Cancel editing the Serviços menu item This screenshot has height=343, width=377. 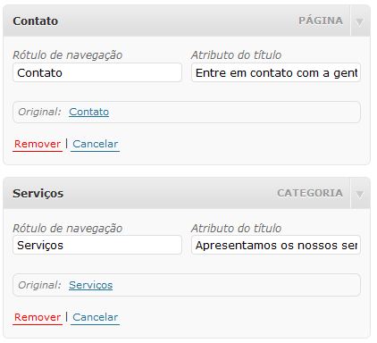point(96,317)
